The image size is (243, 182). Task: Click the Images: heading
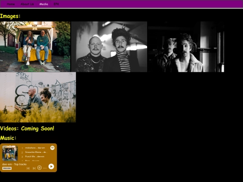(x=10, y=16)
